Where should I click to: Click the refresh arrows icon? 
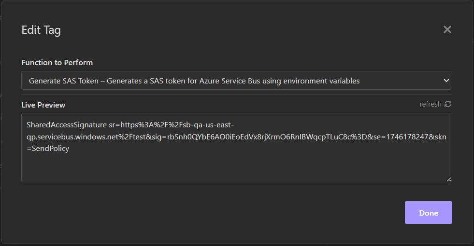[x=448, y=104]
